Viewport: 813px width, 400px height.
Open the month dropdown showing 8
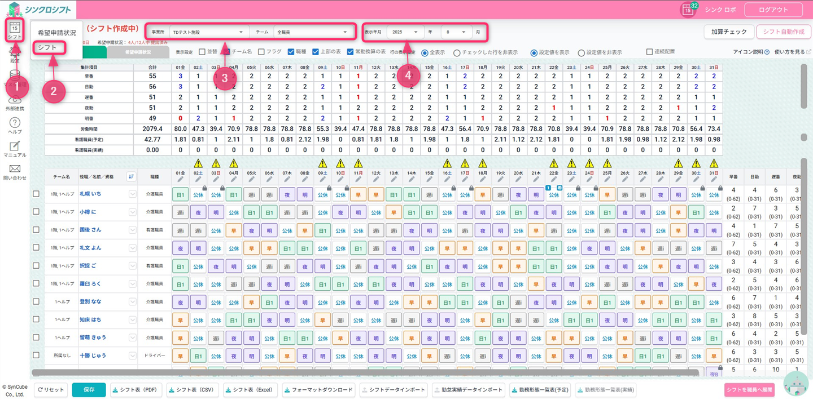pyautogui.click(x=456, y=32)
